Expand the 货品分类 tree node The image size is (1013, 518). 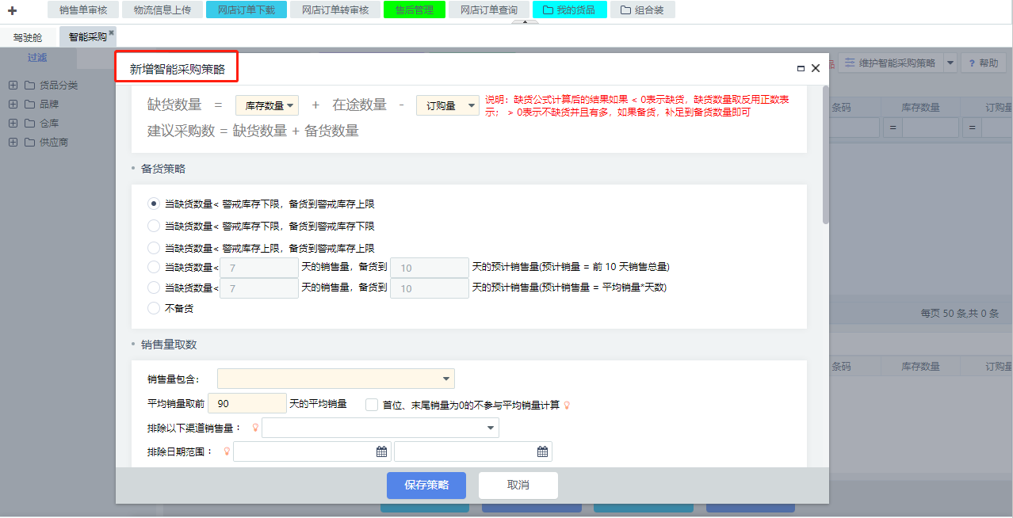pos(13,86)
